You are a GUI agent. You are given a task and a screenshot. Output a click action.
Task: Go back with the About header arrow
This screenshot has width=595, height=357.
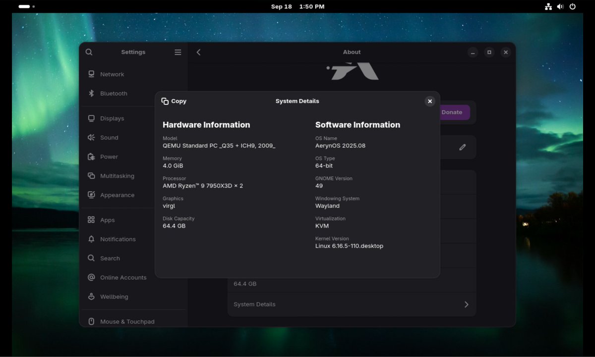pyautogui.click(x=199, y=52)
